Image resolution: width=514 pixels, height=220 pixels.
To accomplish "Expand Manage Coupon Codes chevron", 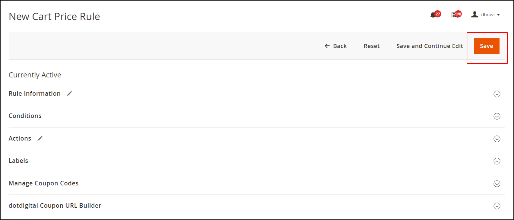I will tap(497, 184).
